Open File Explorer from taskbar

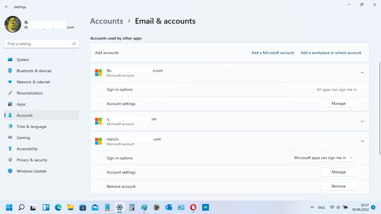(x=71, y=207)
